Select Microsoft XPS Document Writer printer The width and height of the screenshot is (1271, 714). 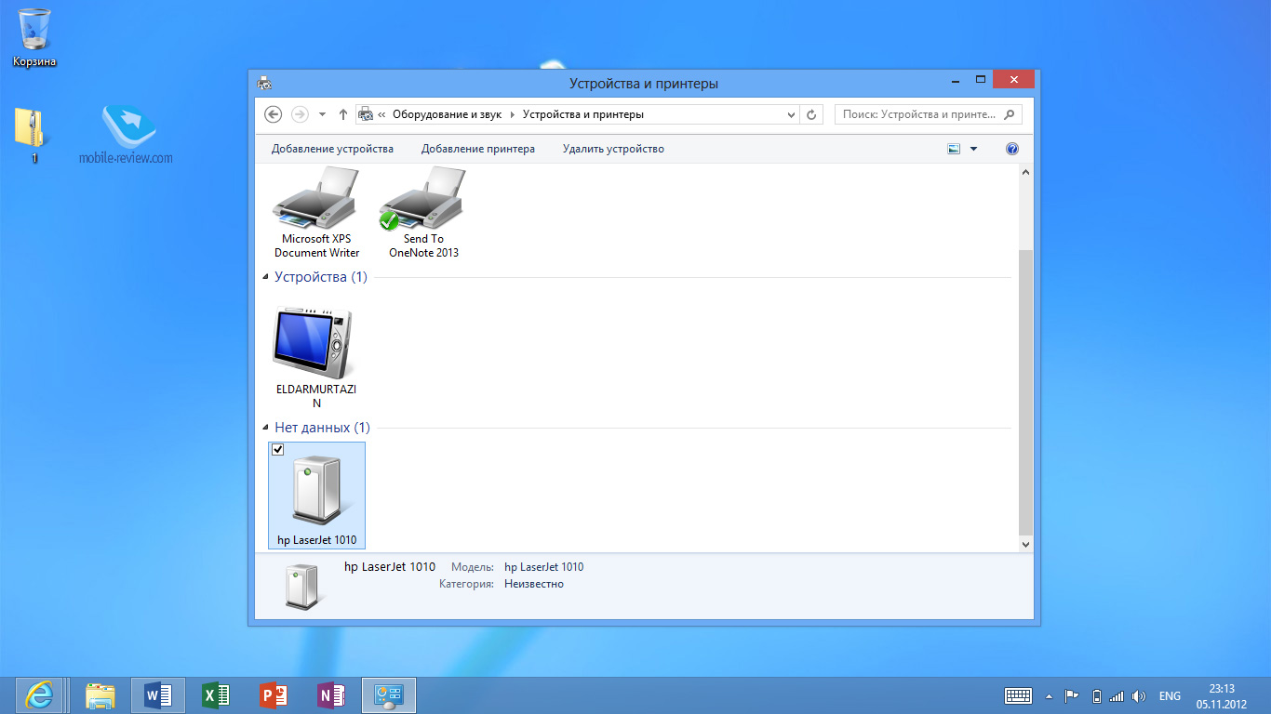316,213
